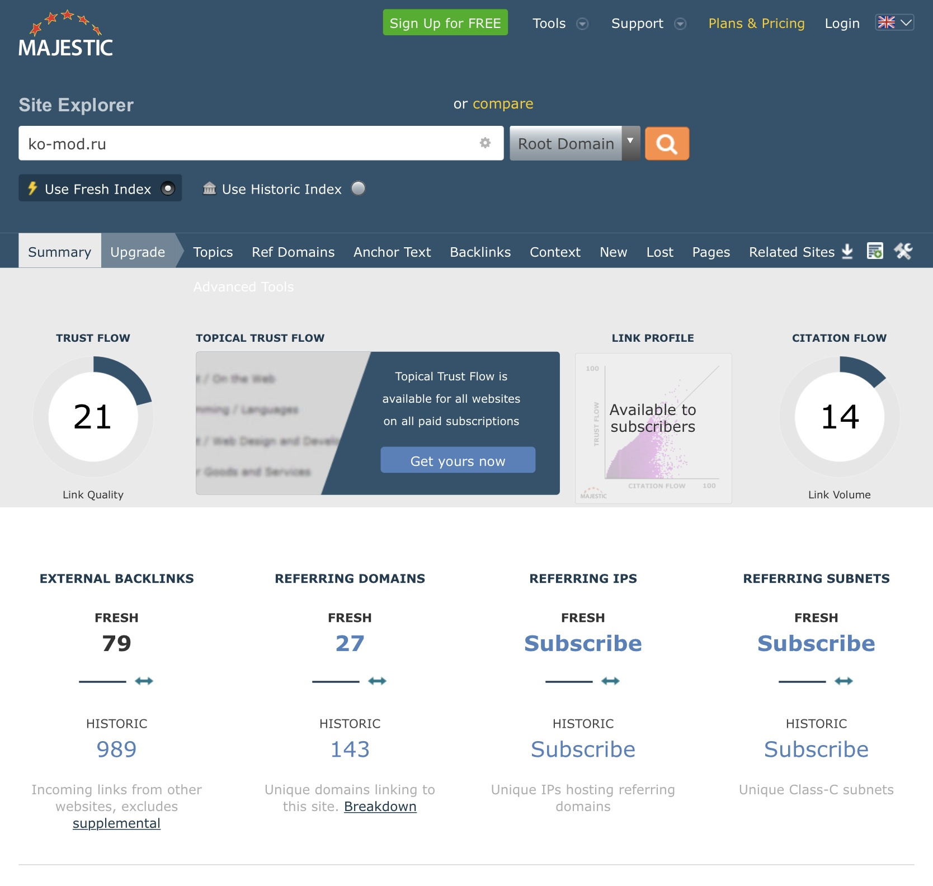Click the Get yours now button
The width and height of the screenshot is (933, 886).
(x=458, y=460)
